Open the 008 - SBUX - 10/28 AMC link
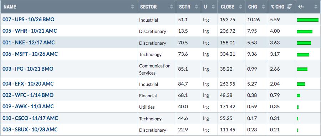 (x=30, y=130)
